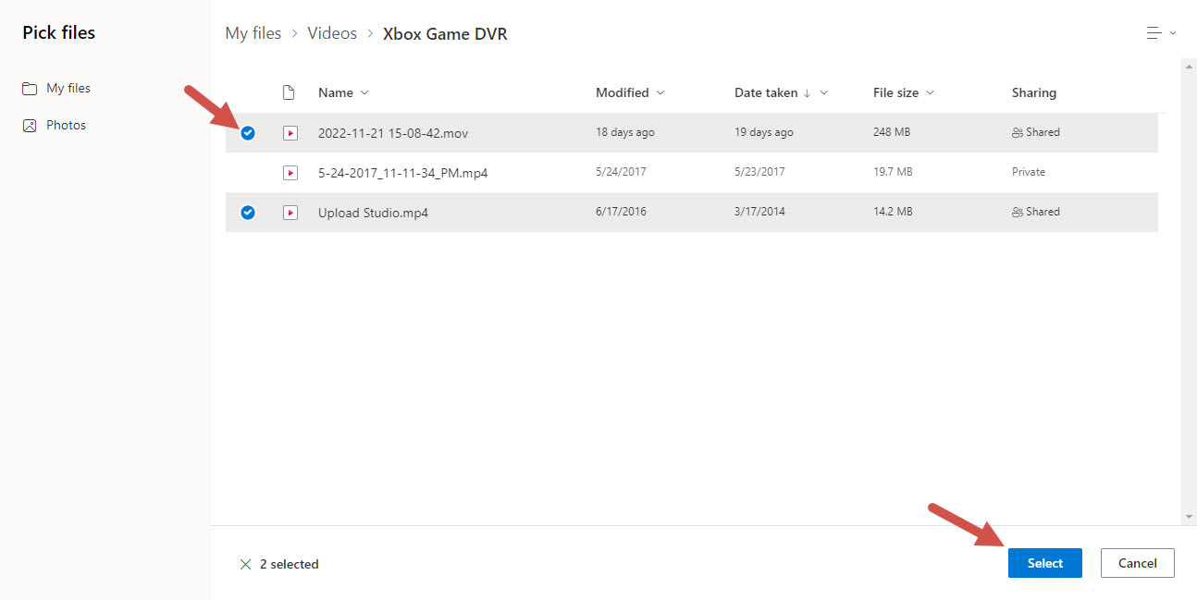This screenshot has height=600, width=1197.
Task: Click the file type column header icon
Action: click(x=288, y=92)
